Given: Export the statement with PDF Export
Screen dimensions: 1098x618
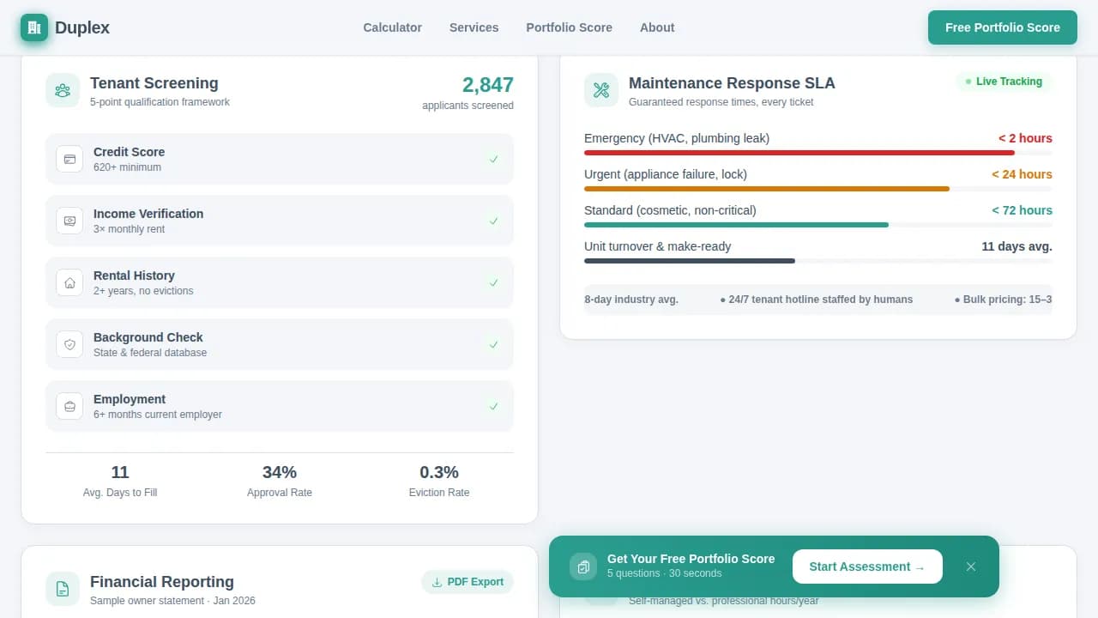Looking at the screenshot, I should [468, 582].
